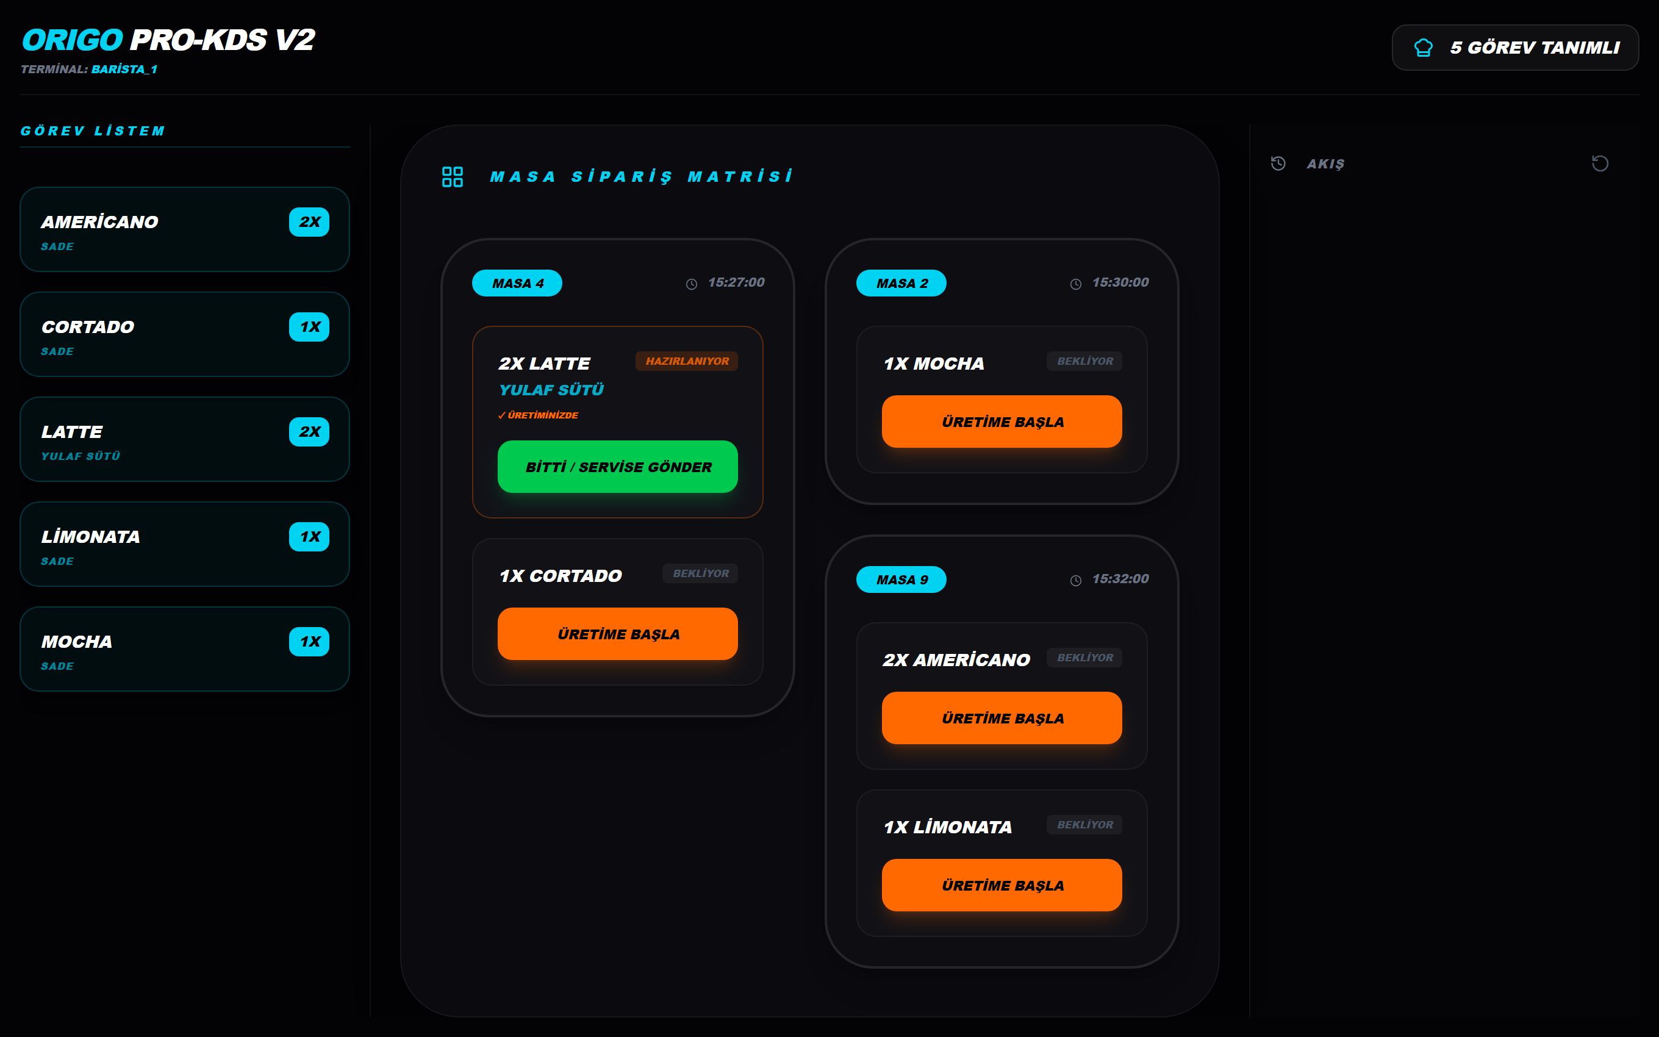Start production of 1X Limonata
The height and width of the screenshot is (1037, 1659).
tap(1001, 884)
